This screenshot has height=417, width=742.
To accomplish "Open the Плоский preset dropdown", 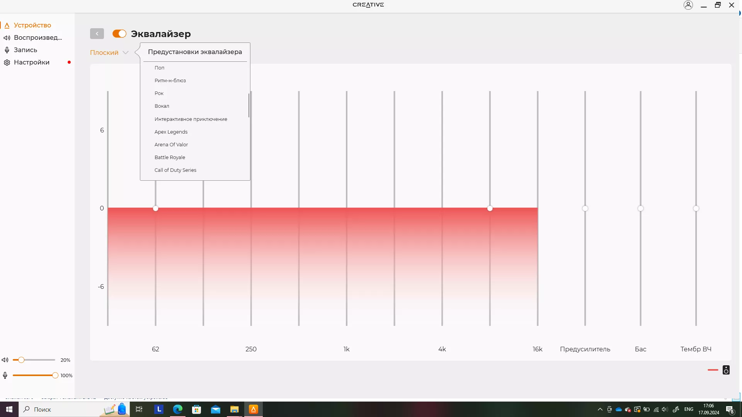I will (109, 53).
